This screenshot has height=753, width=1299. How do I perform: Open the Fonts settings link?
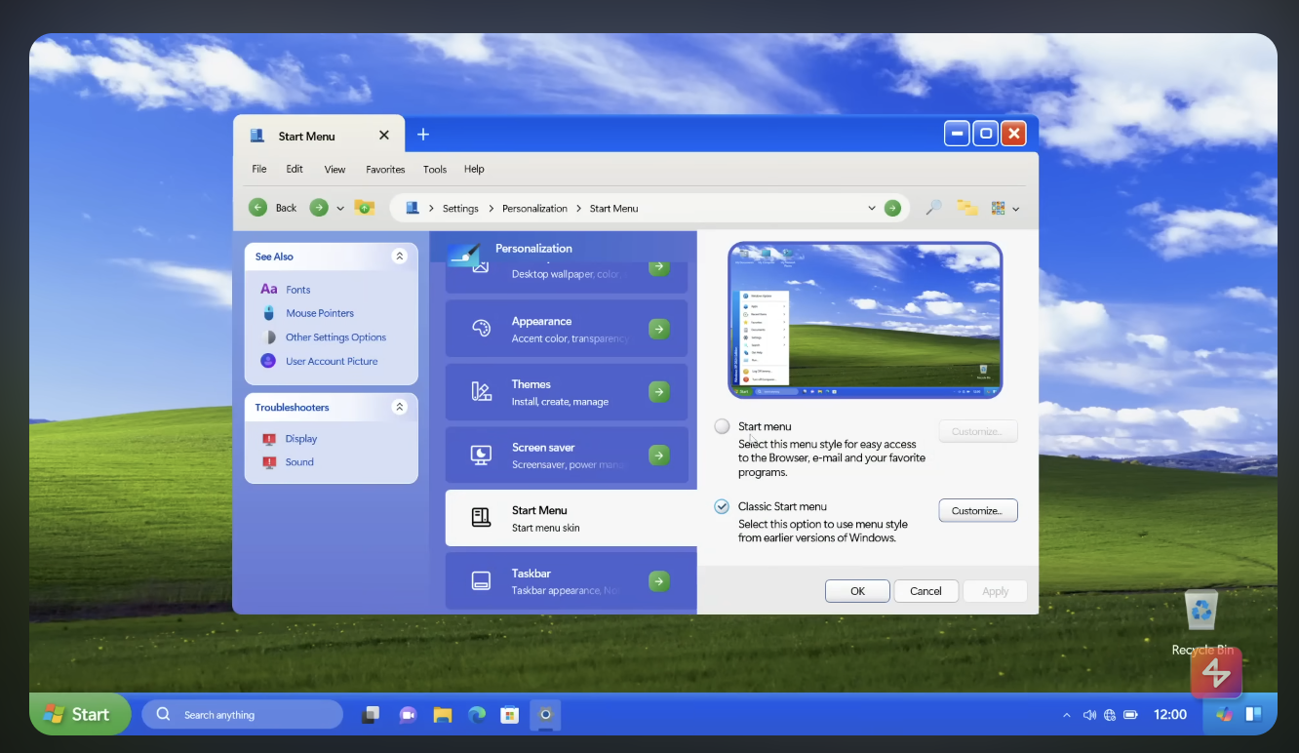[x=297, y=290]
